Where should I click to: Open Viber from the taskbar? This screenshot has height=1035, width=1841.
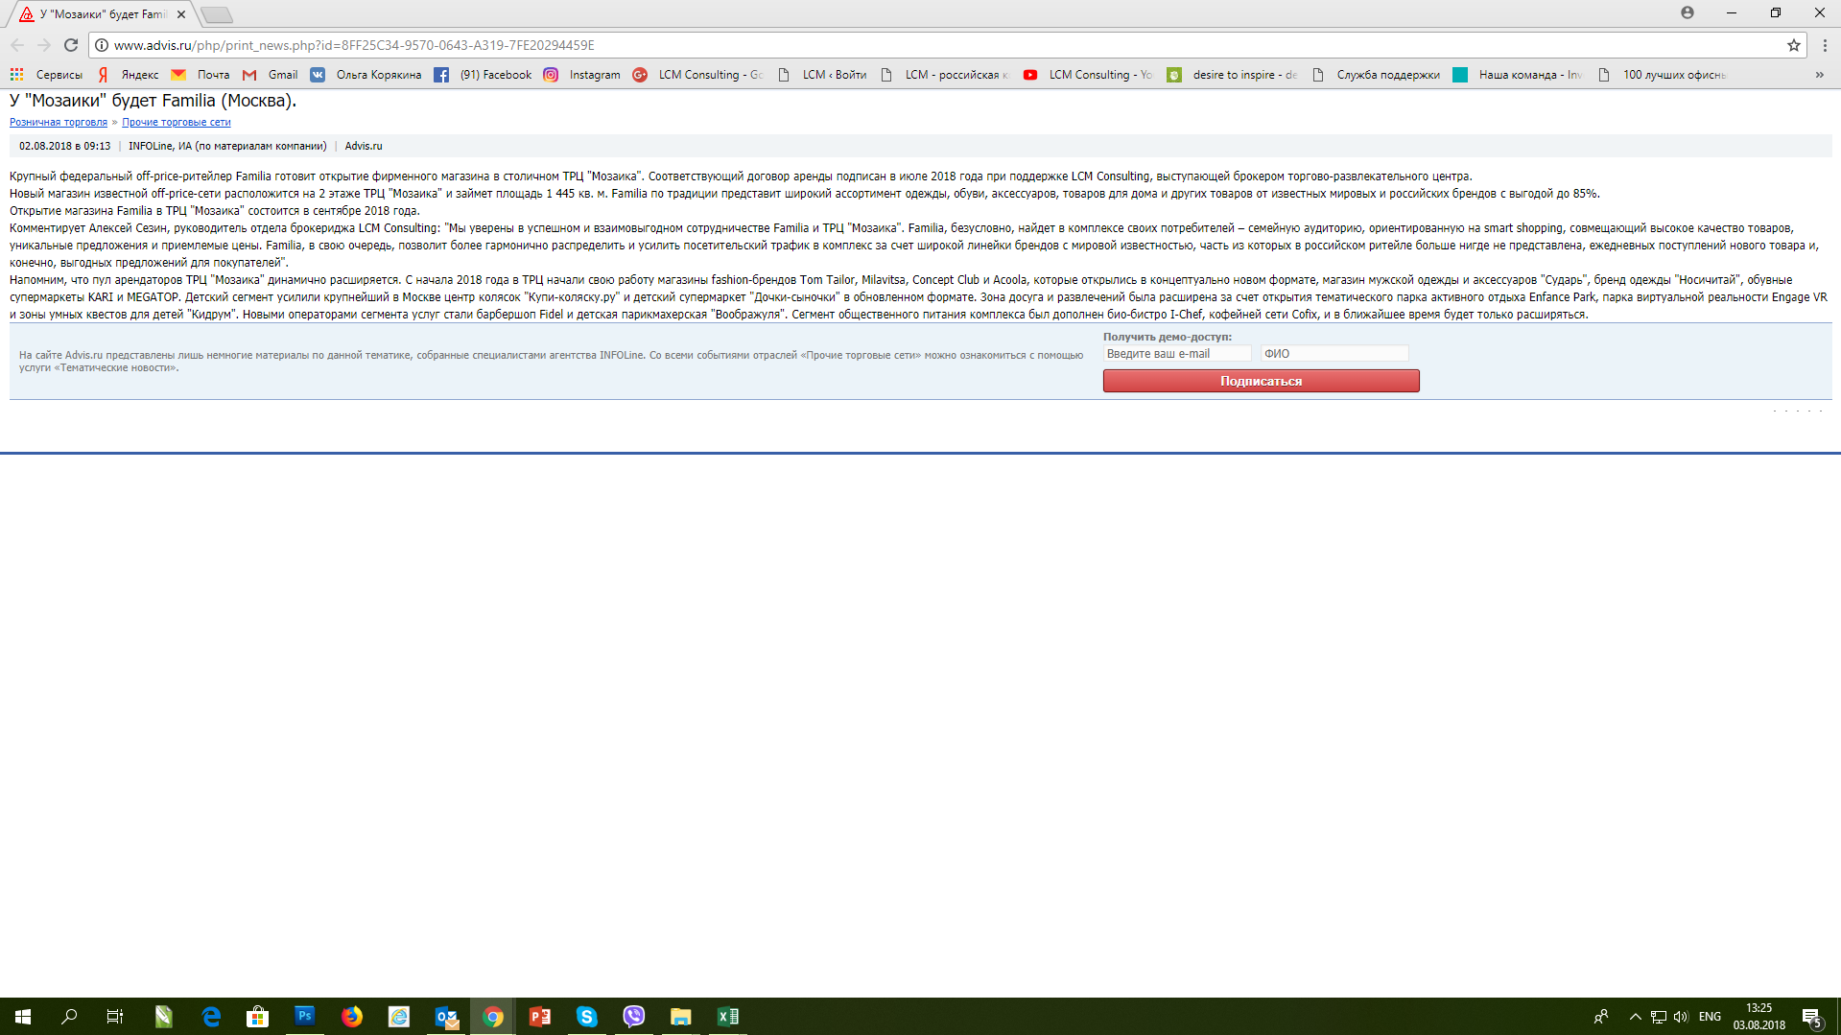coord(634,1017)
